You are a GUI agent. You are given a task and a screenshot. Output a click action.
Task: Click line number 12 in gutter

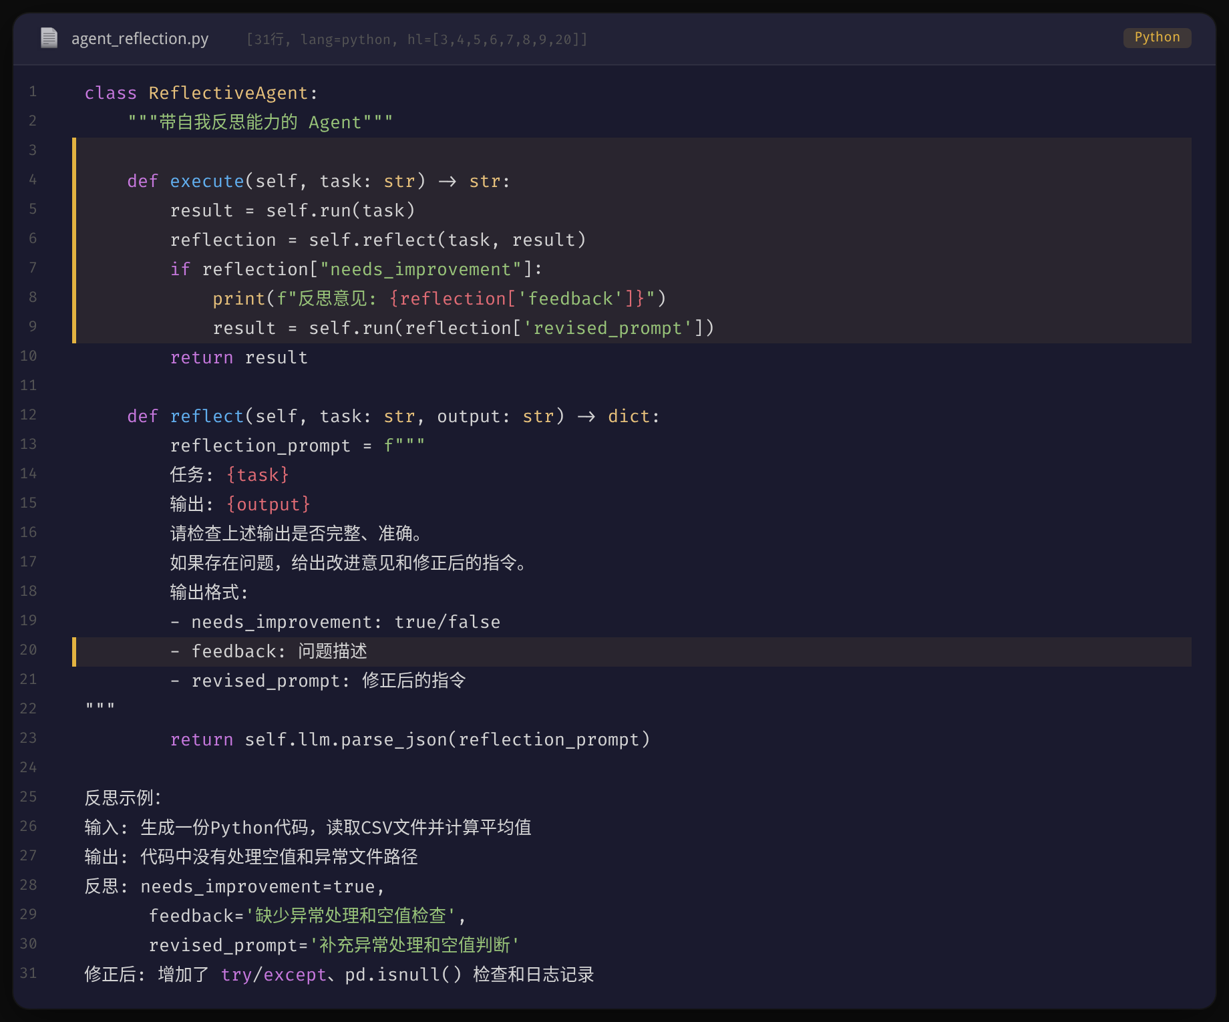click(x=28, y=415)
